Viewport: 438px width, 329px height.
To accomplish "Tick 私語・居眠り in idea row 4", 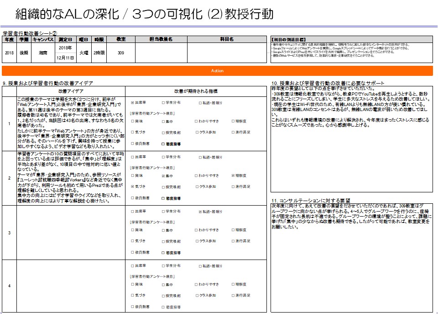I will 200,266.
